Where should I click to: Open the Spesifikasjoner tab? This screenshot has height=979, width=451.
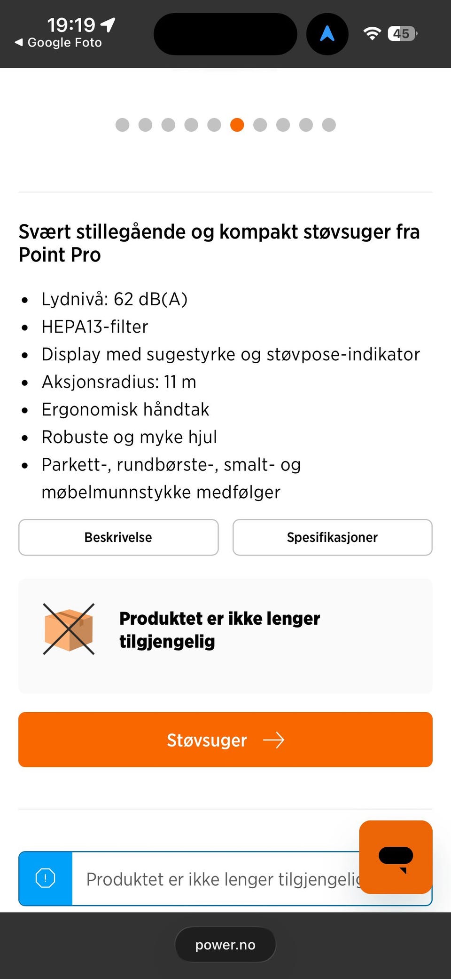(x=332, y=537)
